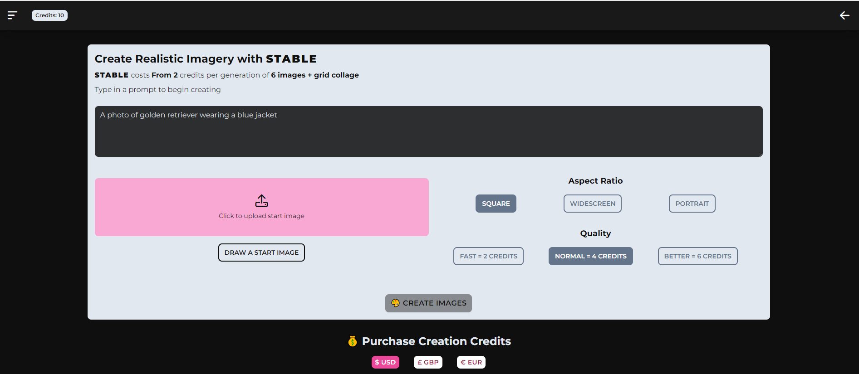
Task: Click 'Type in a prompt to begin creating'
Action: (x=157, y=90)
